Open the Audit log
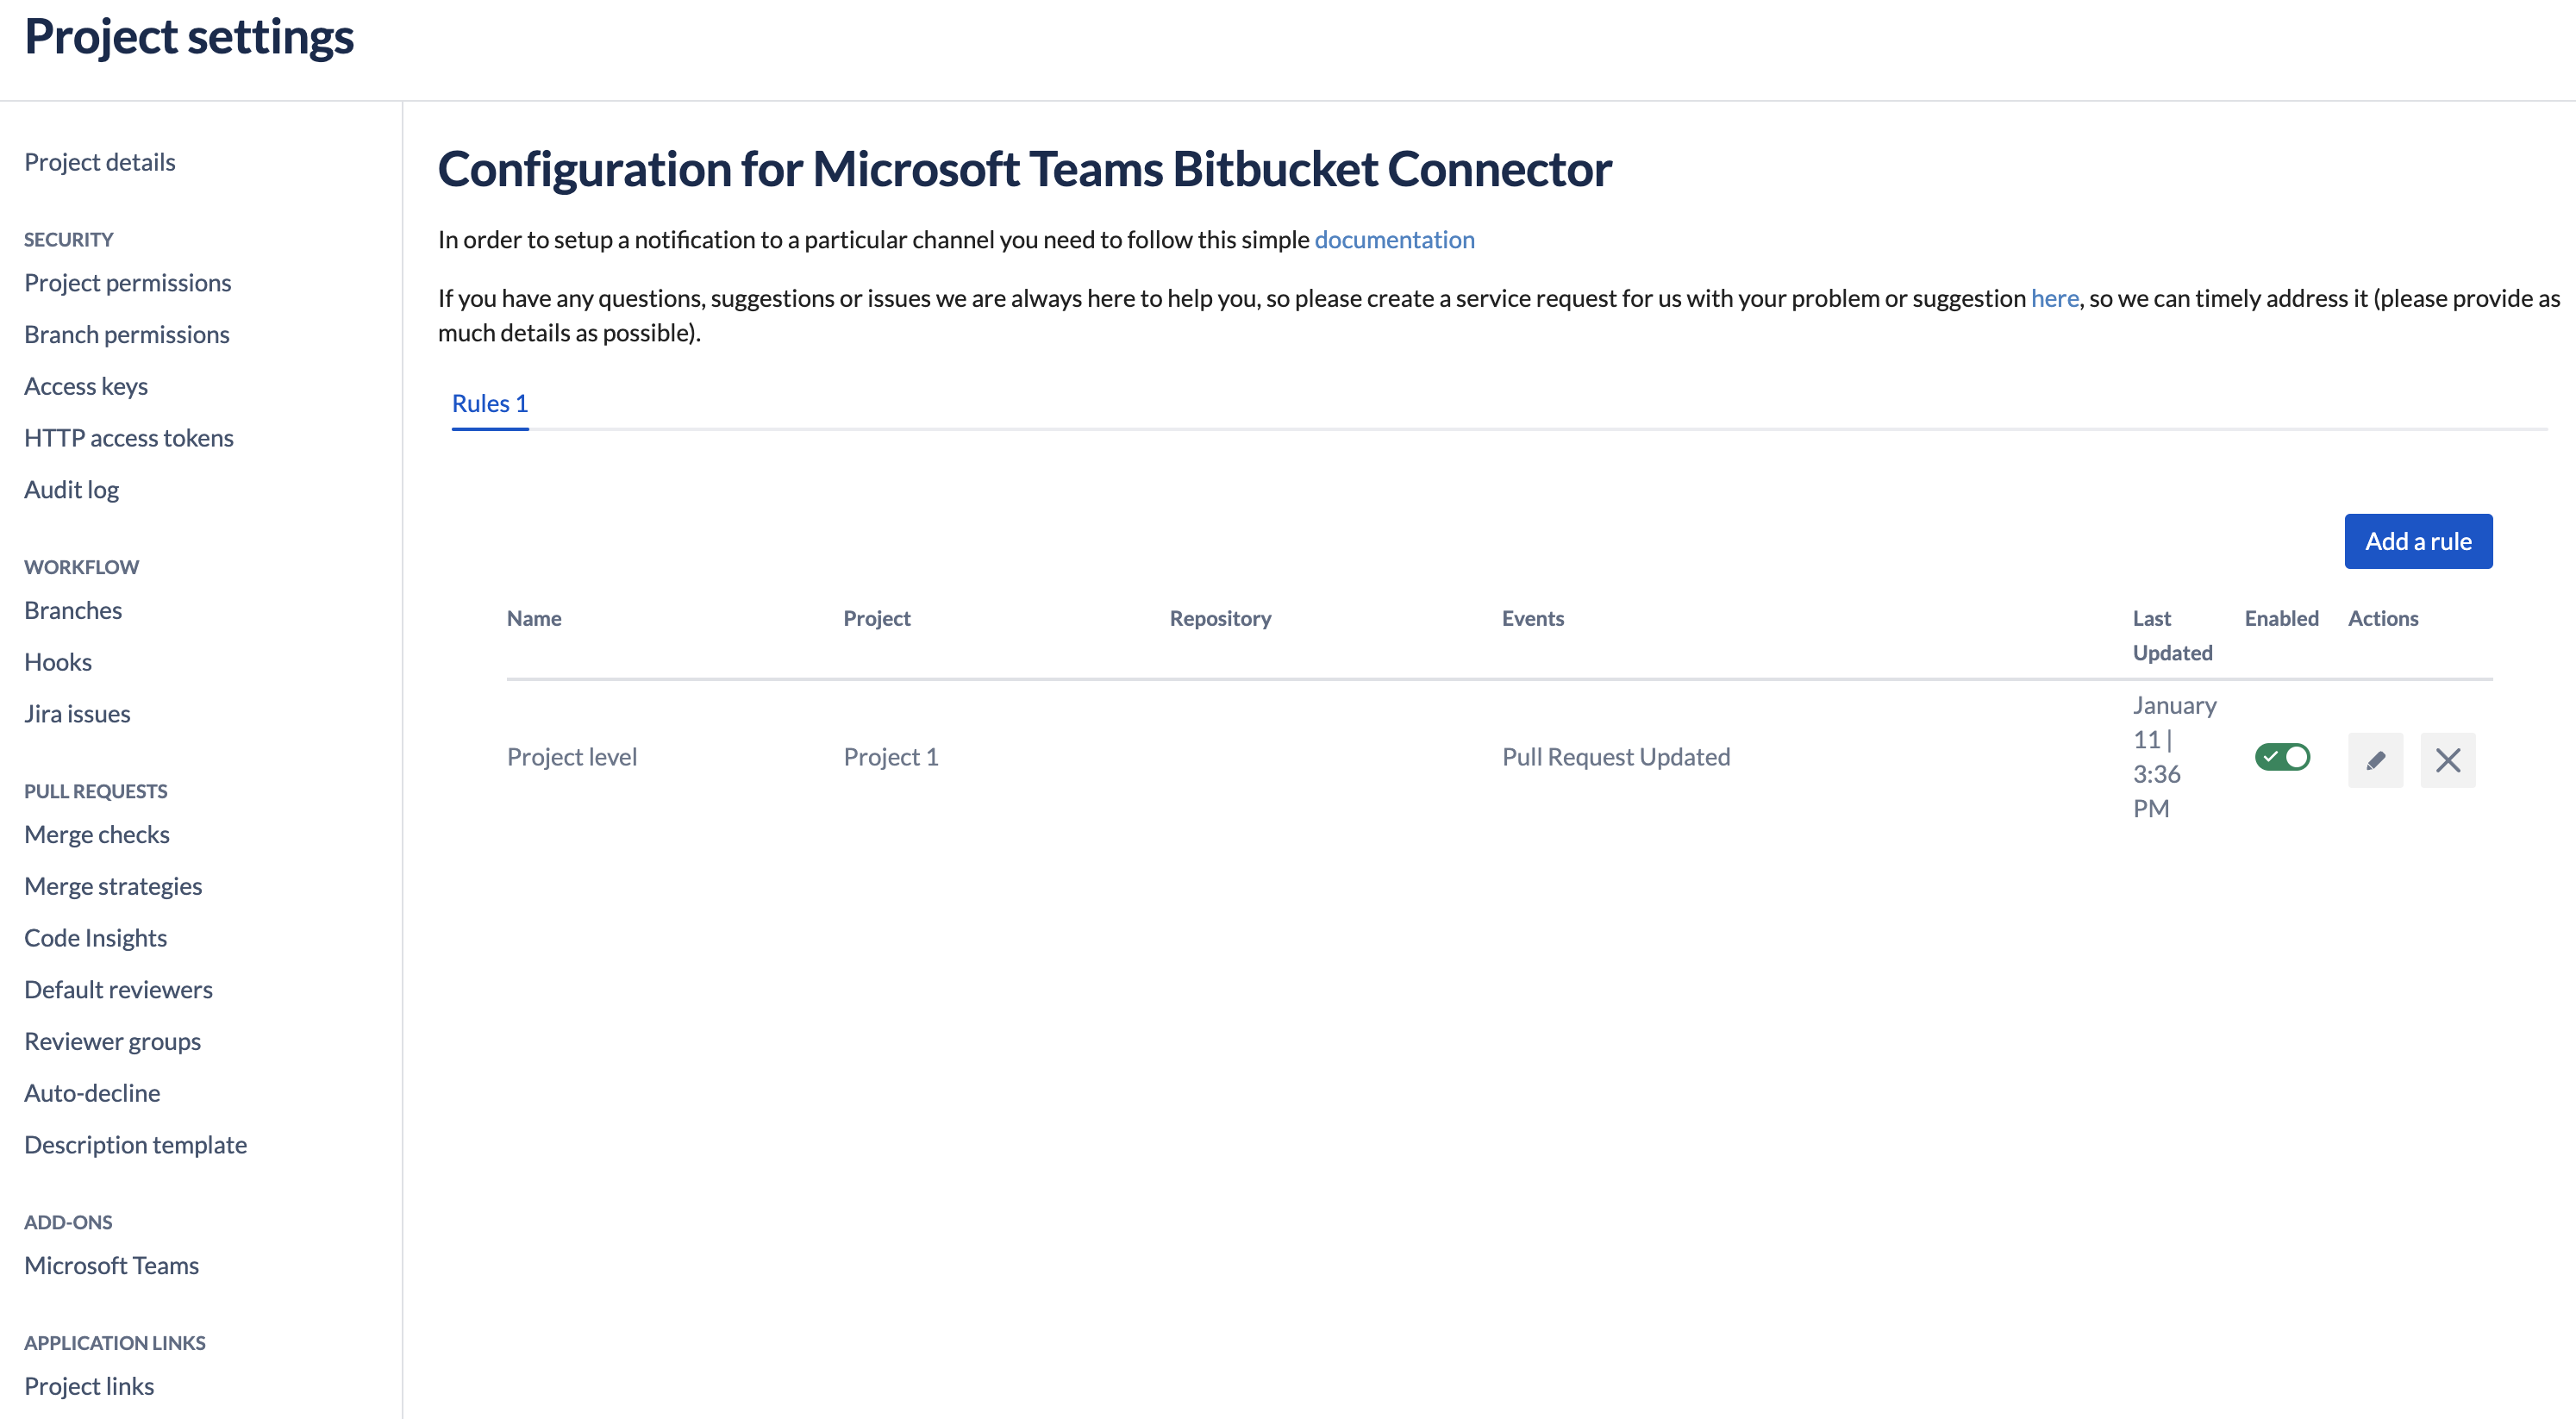This screenshot has height=1419, width=2576. click(71, 489)
